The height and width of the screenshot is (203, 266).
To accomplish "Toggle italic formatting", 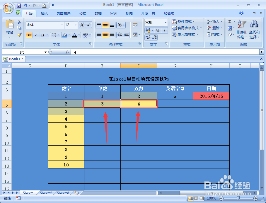I will [x=36, y=35].
